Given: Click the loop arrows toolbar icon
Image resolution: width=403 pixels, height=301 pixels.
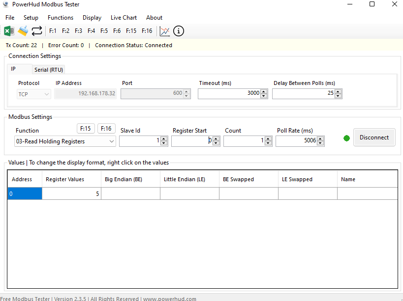Looking at the screenshot, I should (37, 31).
